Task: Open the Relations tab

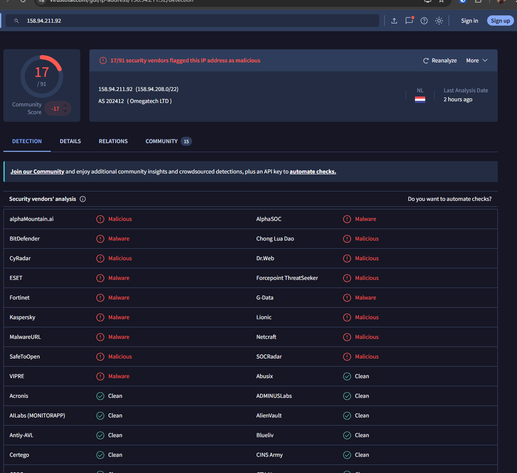Action: click(x=113, y=141)
